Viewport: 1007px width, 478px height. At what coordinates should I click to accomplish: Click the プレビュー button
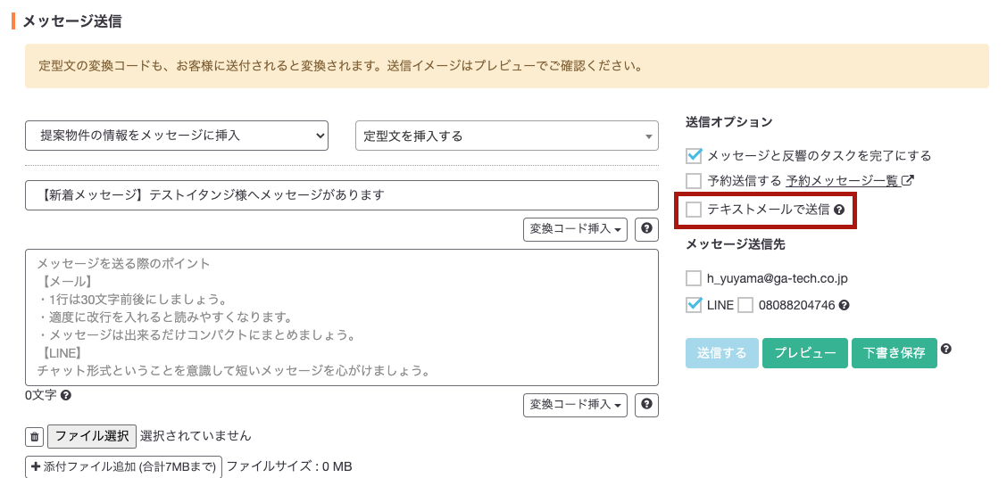(805, 353)
